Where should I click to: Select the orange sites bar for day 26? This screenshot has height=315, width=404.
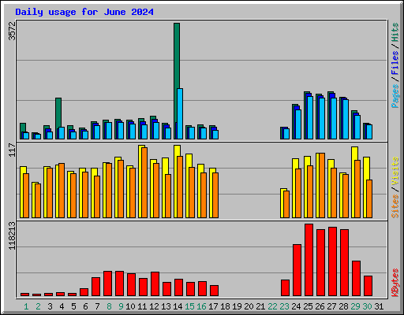(322, 185)
